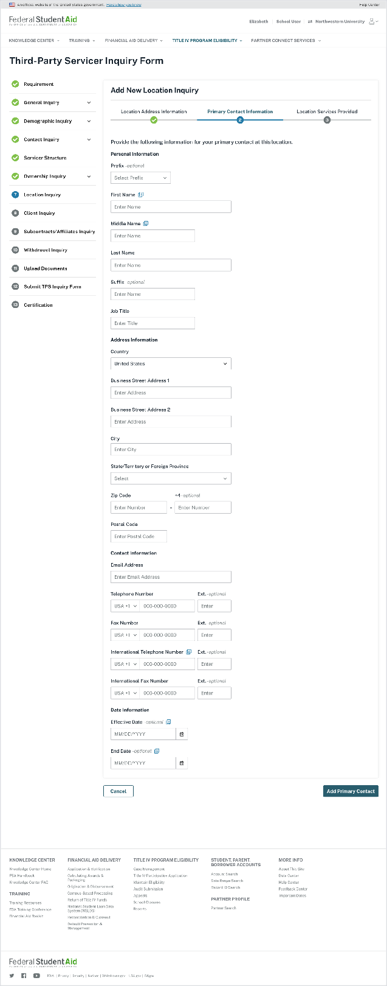Image resolution: width=387 pixels, height=986 pixels.
Task: Click the Twitter icon in footer
Action: coord(12,976)
